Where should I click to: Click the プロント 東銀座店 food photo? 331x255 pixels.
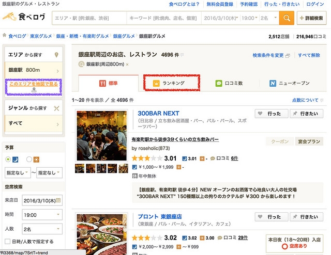(101, 234)
